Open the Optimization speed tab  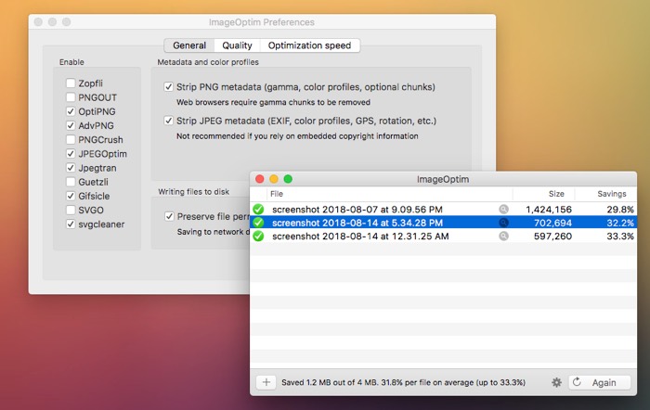click(x=309, y=45)
